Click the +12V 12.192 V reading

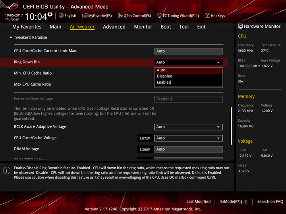click(x=245, y=156)
